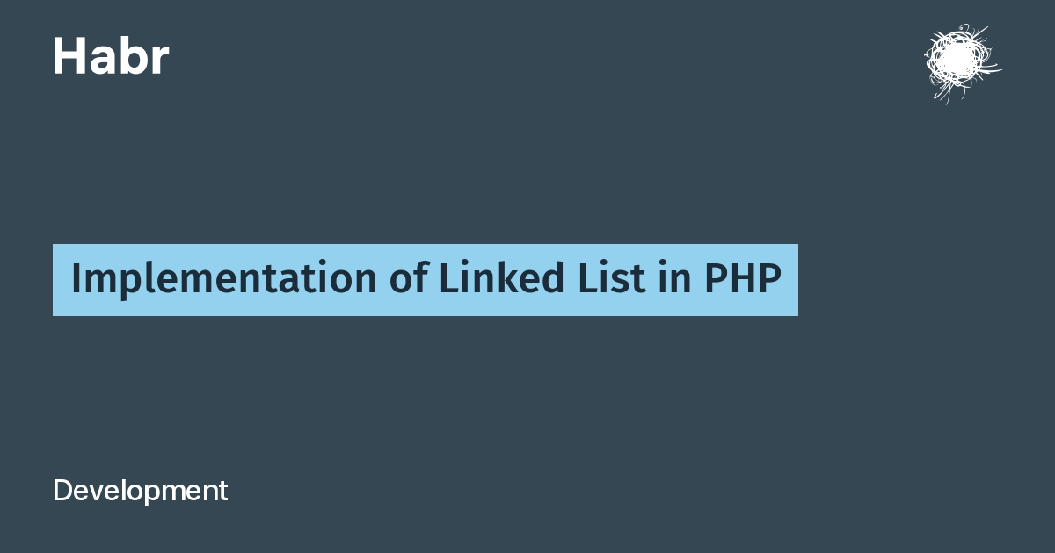The width and height of the screenshot is (1055, 553).
Task: Click the article title about PHP linked lists
Action: 426,280
